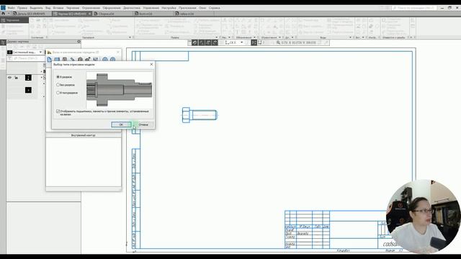Click the home icon left of the document tabs

[3, 14]
